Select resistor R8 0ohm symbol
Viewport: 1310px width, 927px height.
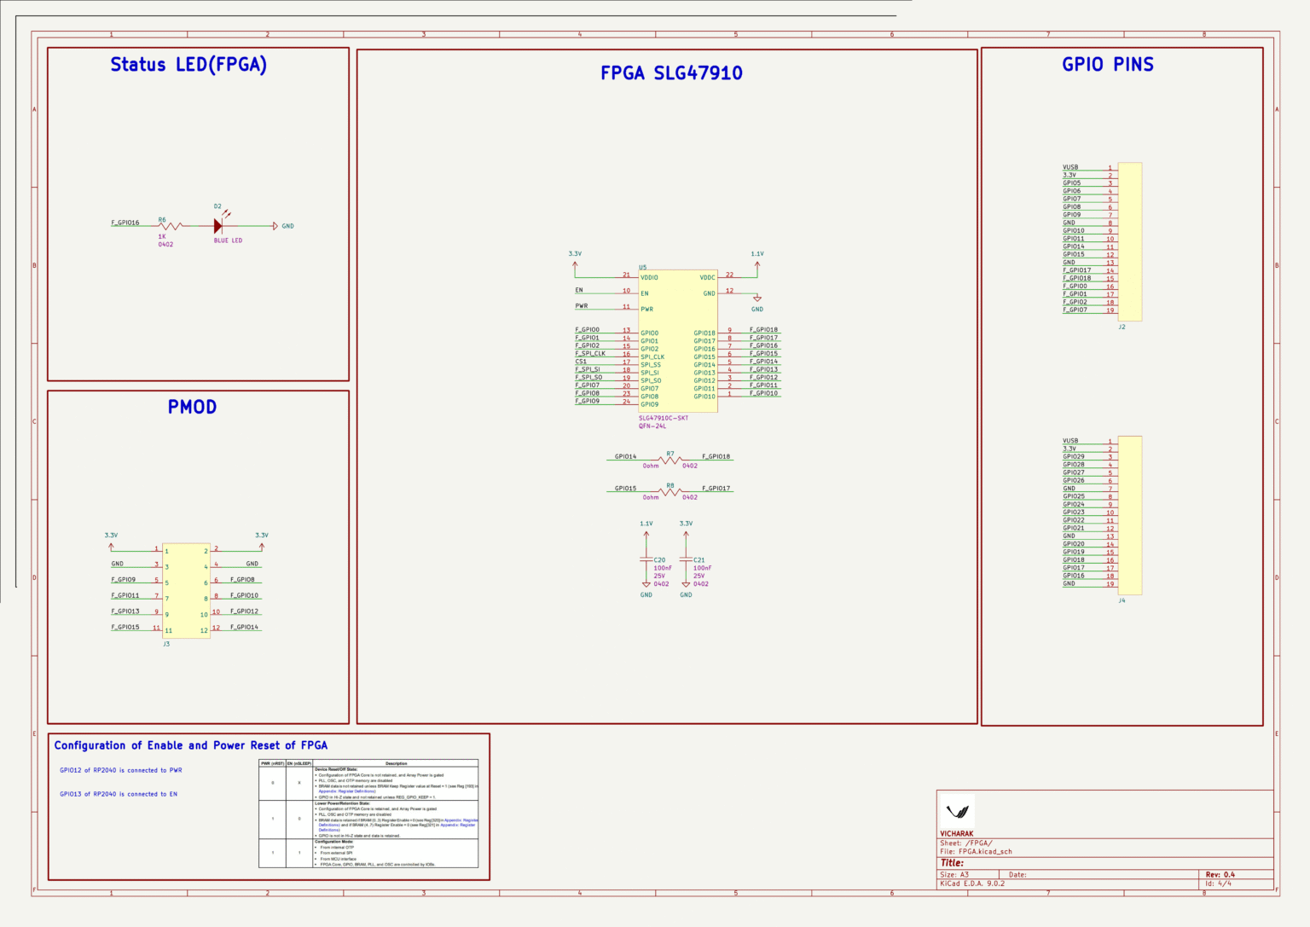pyautogui.click(x=671, y=490)
